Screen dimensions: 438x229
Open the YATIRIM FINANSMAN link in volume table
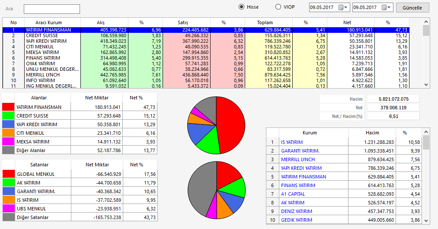coord(304,177)
